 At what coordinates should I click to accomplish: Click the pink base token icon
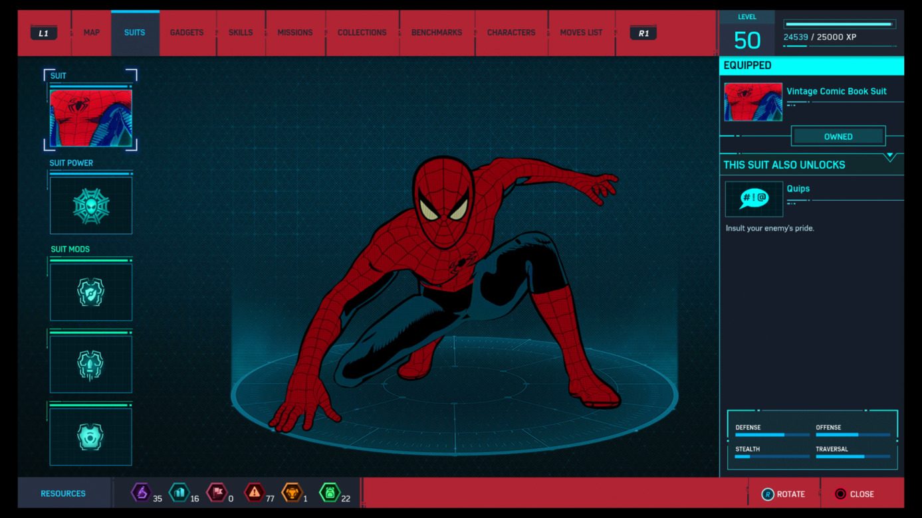coord(217,493)
